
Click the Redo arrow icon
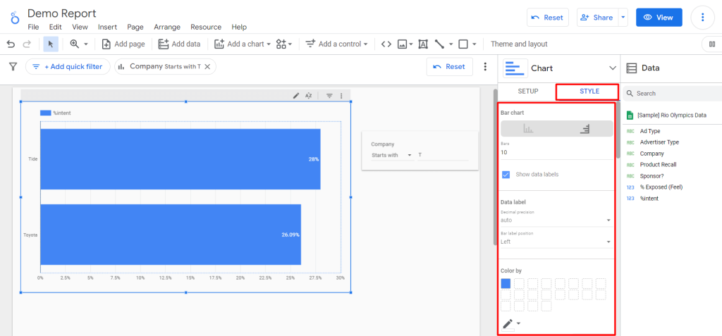pyautogui.click(x=27, y=44)
